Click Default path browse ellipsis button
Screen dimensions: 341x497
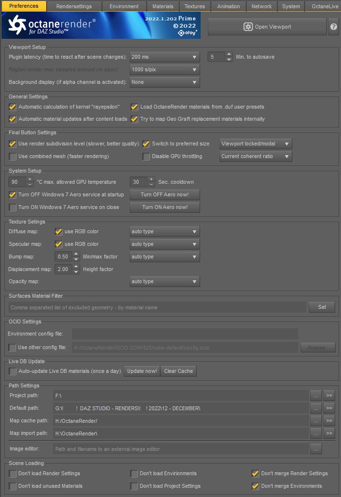[x=316, y=408]
